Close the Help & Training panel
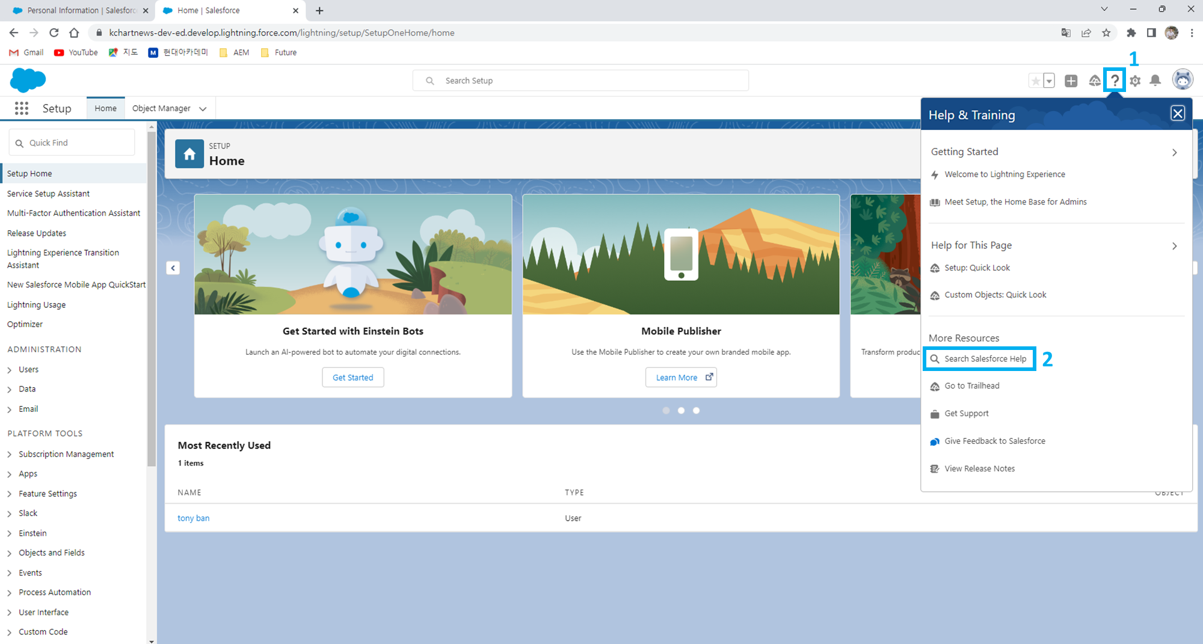 point(1177,114)
